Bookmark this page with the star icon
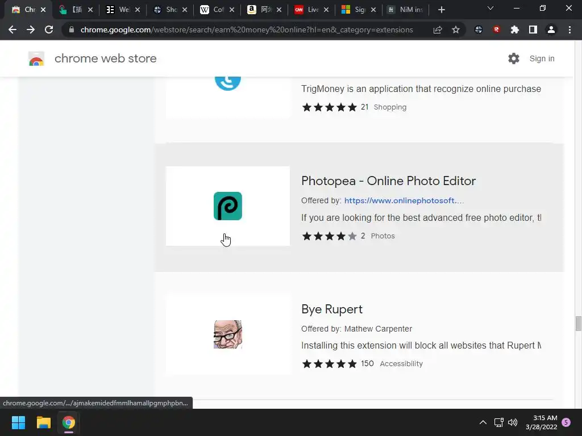Screen dimensions: 582x436 pyautogui.click(x=456, y=30)
